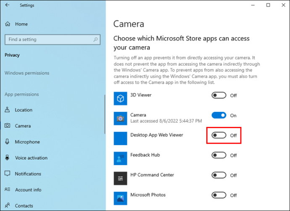Click the back arrow in Settings

coord(8,5)
